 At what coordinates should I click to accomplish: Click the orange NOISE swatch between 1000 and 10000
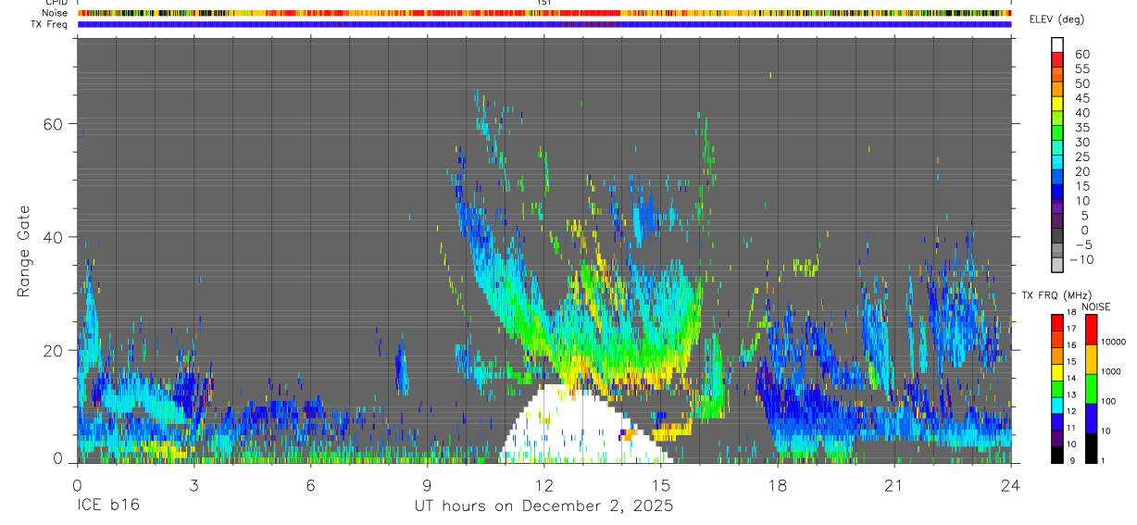coord(1091,359)
